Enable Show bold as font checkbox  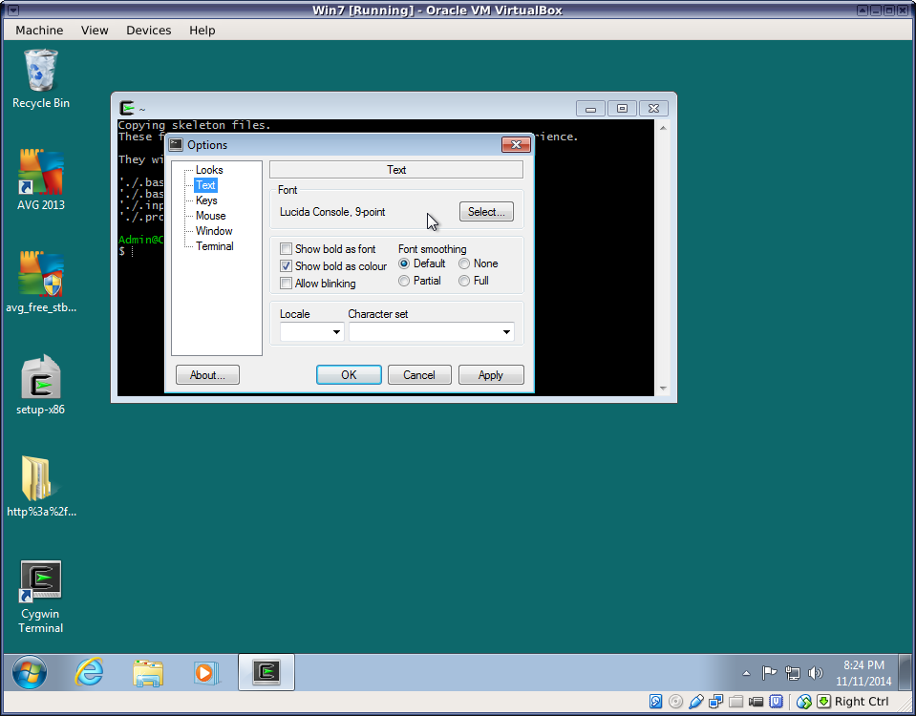click(x=286, y=249)
